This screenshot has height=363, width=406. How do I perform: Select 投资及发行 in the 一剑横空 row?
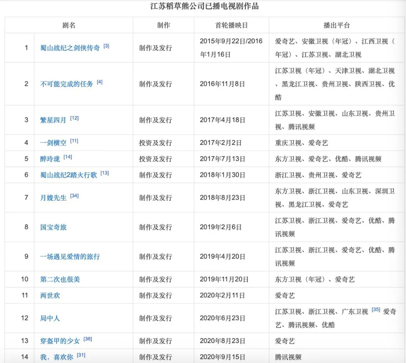pyautogui.click(x=155, y=143)
